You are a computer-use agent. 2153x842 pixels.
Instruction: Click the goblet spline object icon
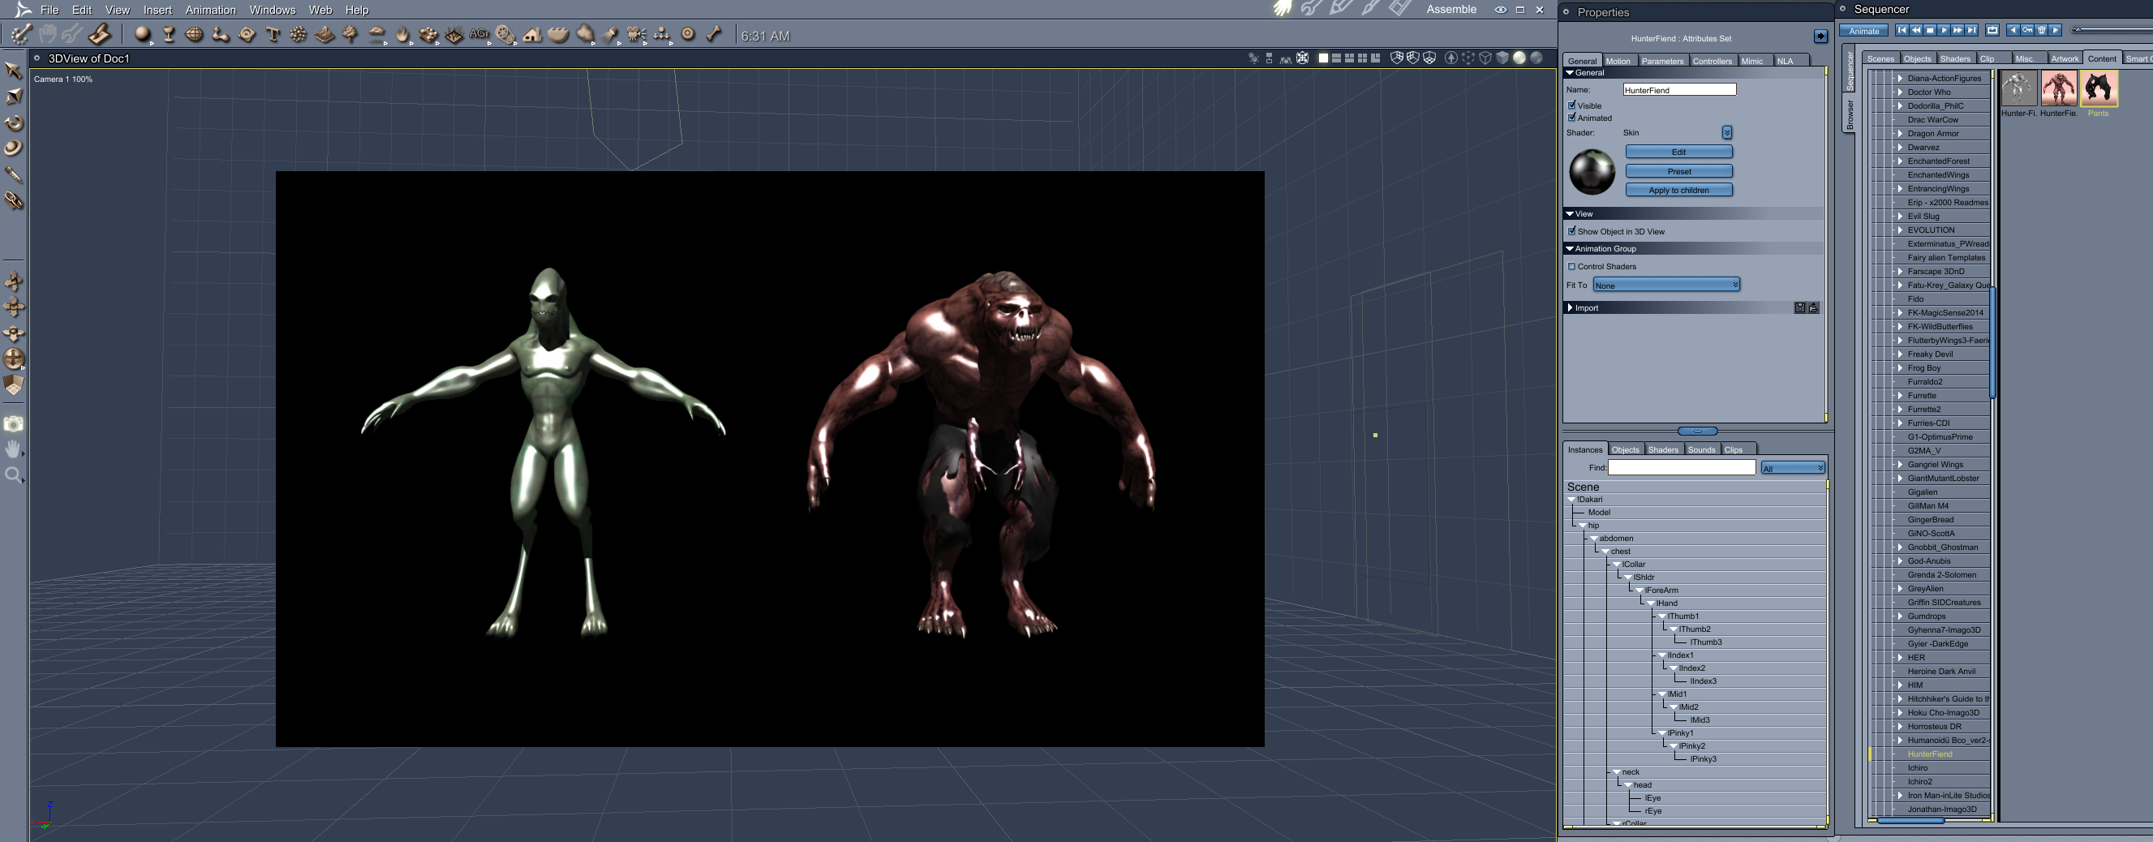point(169,34)
